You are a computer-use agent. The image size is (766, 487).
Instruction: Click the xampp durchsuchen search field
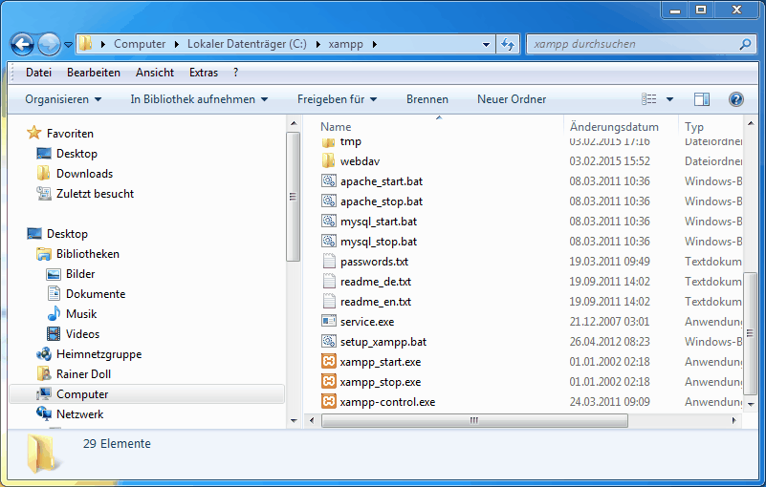631,44
